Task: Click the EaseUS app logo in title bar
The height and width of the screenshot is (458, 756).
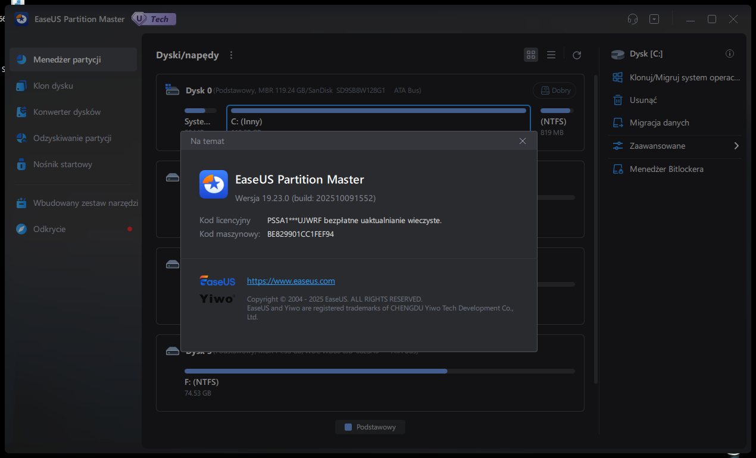Action: click(21, 19)
